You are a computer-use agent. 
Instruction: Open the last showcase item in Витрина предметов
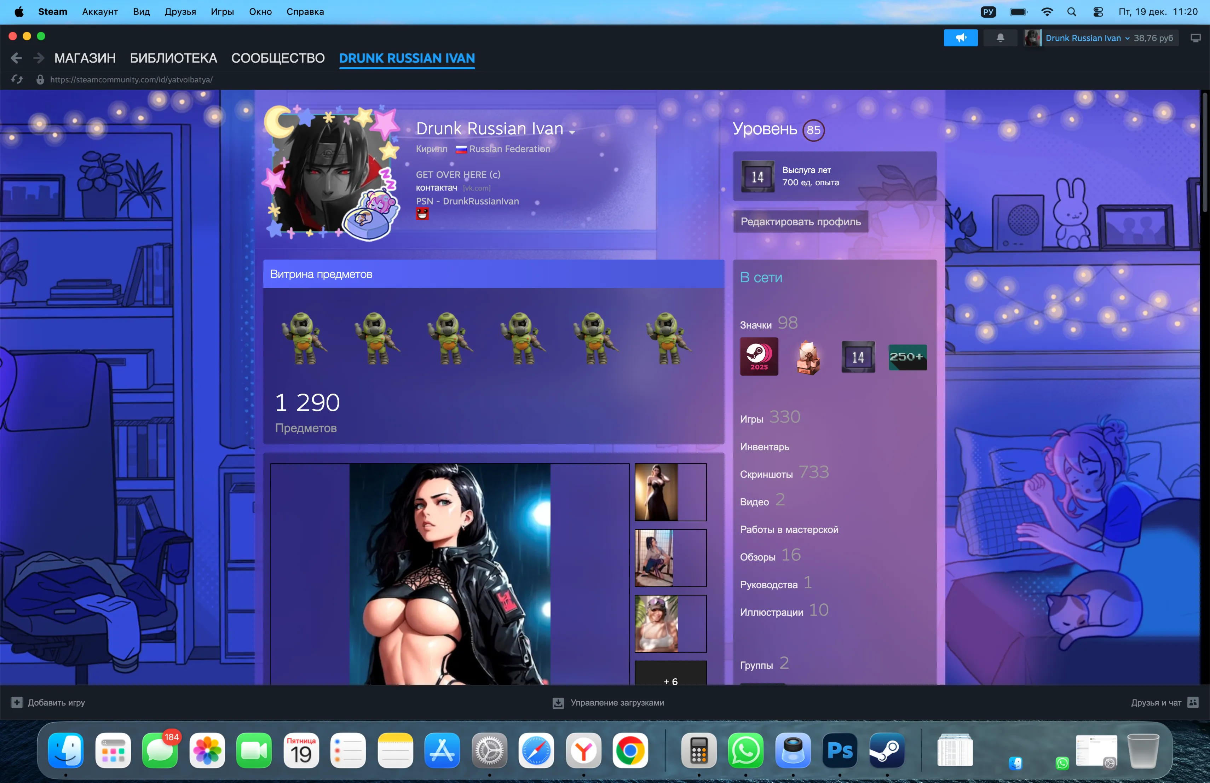[669, 338]
